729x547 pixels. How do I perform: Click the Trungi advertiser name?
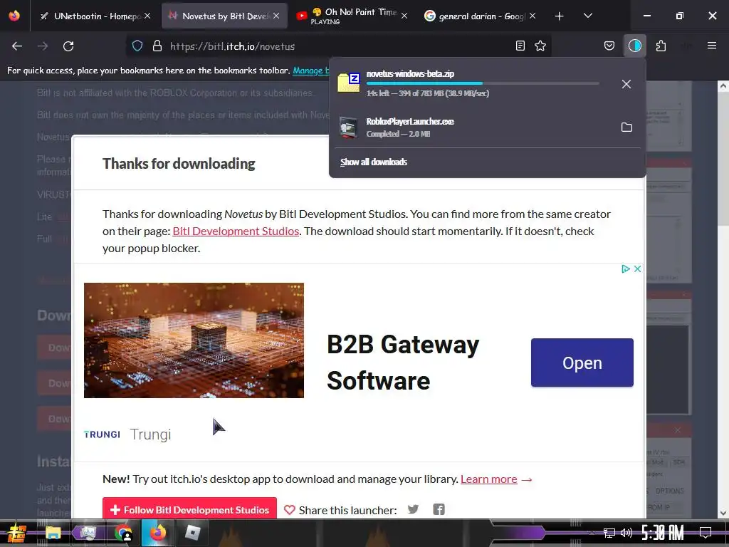(x=150, y=434)
